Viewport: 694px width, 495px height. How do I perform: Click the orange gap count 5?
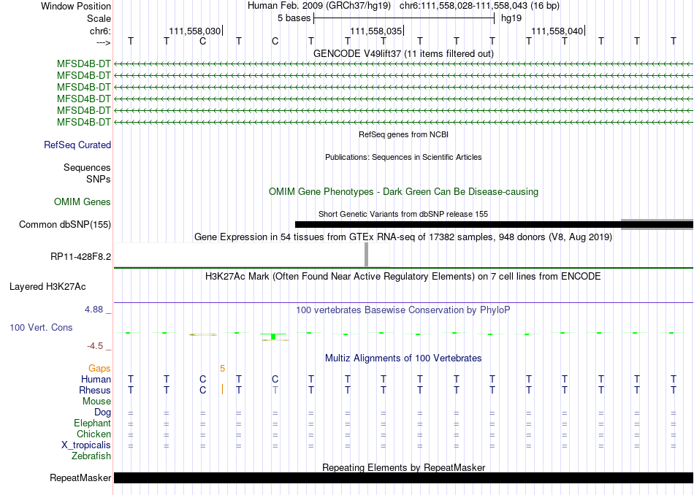click(x=222, y=369)
